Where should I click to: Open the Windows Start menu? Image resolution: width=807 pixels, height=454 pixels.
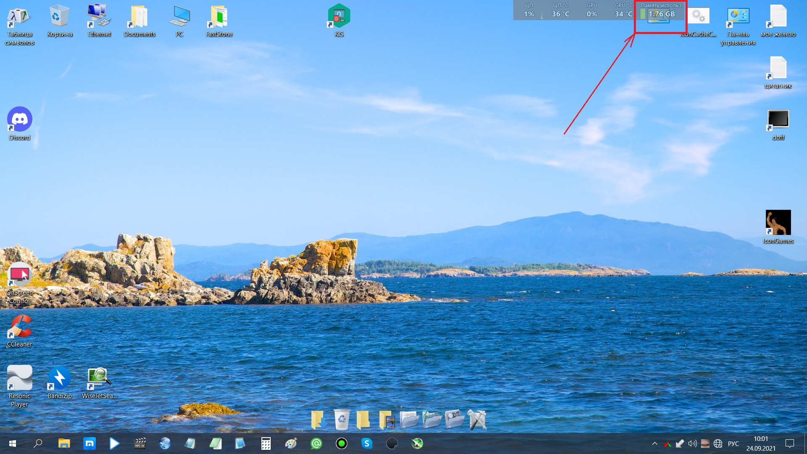tap(13, 443)
